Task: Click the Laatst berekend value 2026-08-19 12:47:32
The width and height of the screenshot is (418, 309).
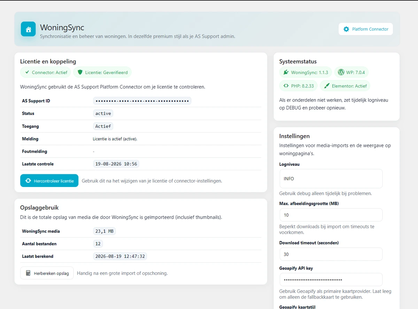Action: [x=120, y=256]
